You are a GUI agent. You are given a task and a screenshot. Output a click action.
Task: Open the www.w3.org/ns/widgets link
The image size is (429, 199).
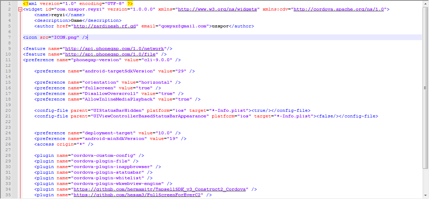217,9
